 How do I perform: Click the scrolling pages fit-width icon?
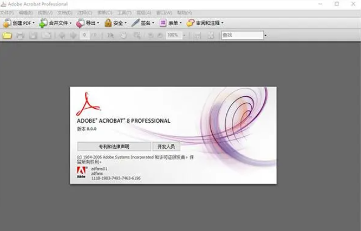tap(197, 36)
